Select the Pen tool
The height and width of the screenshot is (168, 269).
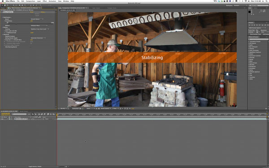click(x=22, y=5)
